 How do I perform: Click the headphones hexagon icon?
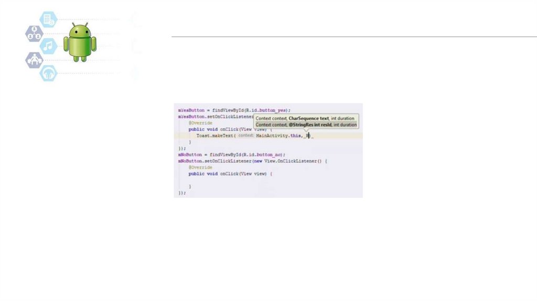(x=48, y=73)
